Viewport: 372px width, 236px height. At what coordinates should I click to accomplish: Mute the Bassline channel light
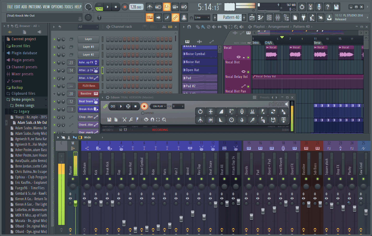[x=54, y=94]
